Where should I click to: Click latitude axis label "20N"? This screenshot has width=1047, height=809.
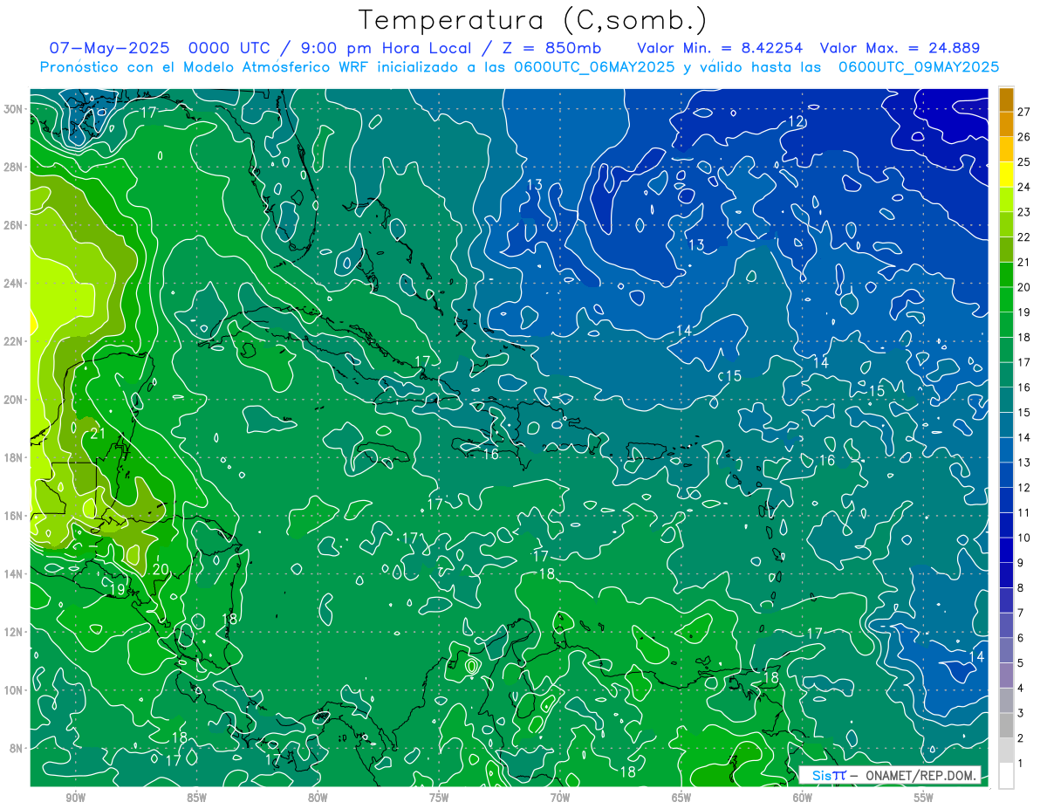click(13, 400)
